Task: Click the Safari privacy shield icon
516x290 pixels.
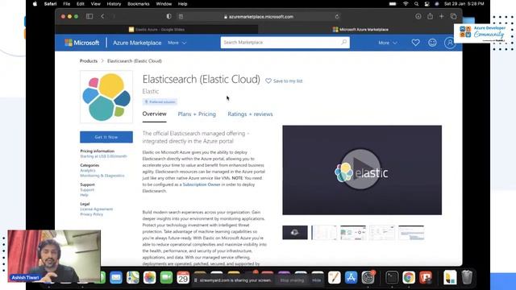Action: [169, 16]
